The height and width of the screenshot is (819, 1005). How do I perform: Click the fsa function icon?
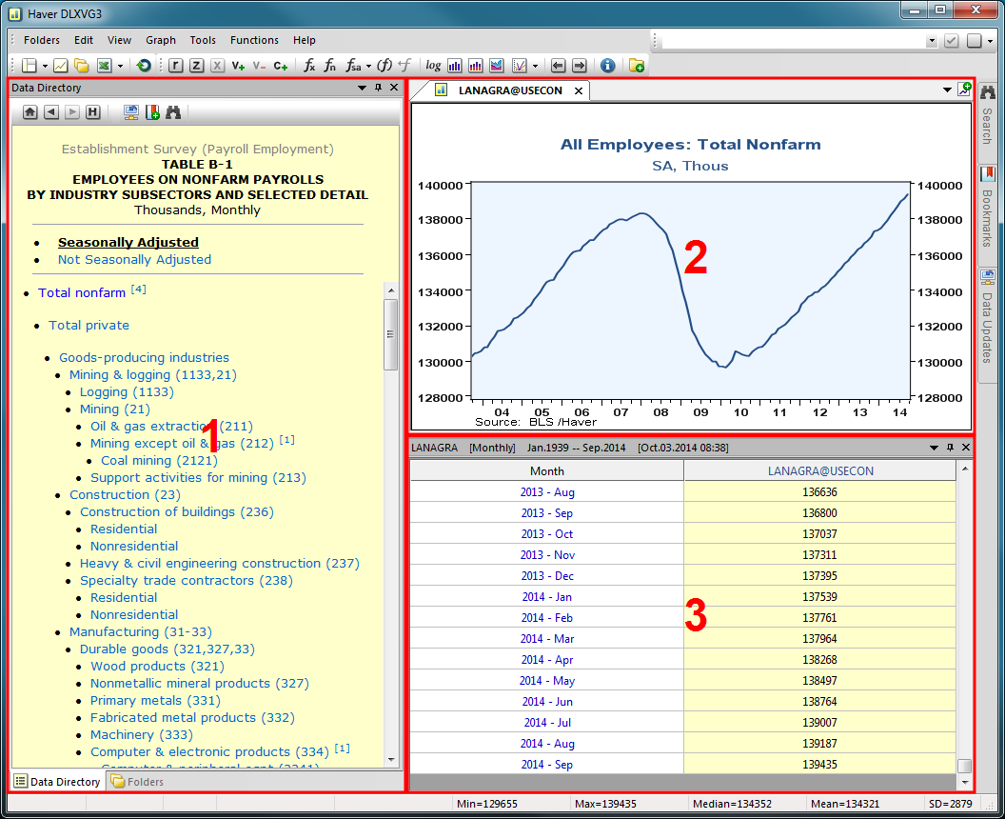click(353, 66)
